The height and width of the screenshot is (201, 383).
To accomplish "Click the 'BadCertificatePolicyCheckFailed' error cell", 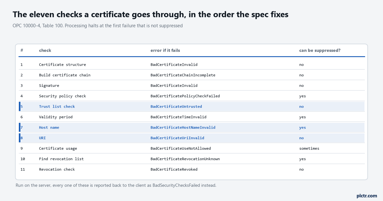I will (185, 96).
